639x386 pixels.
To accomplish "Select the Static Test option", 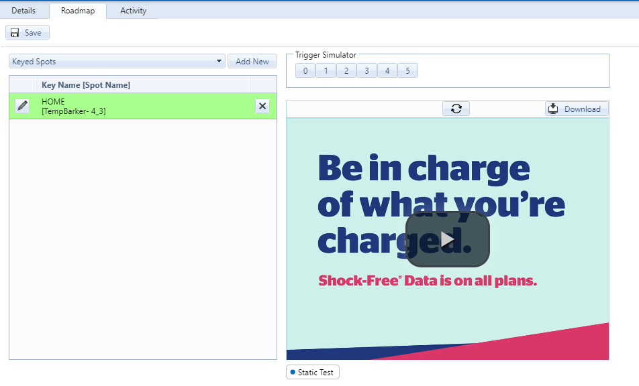I will [313, 372].
